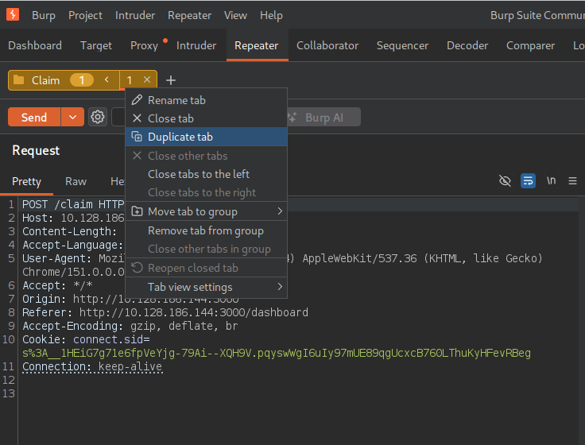Screen dimensions: 585x445
Task: Switch to the Dashboard tab
Action: 35,45
